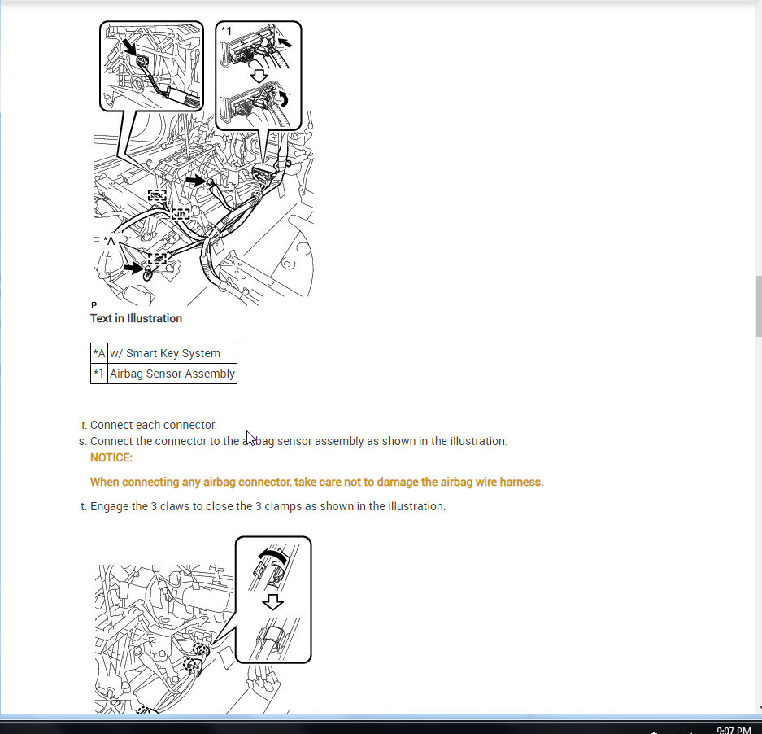762x734 pixels.
Task: Click the wiring harness connector illustration
Action: [203, 163]
